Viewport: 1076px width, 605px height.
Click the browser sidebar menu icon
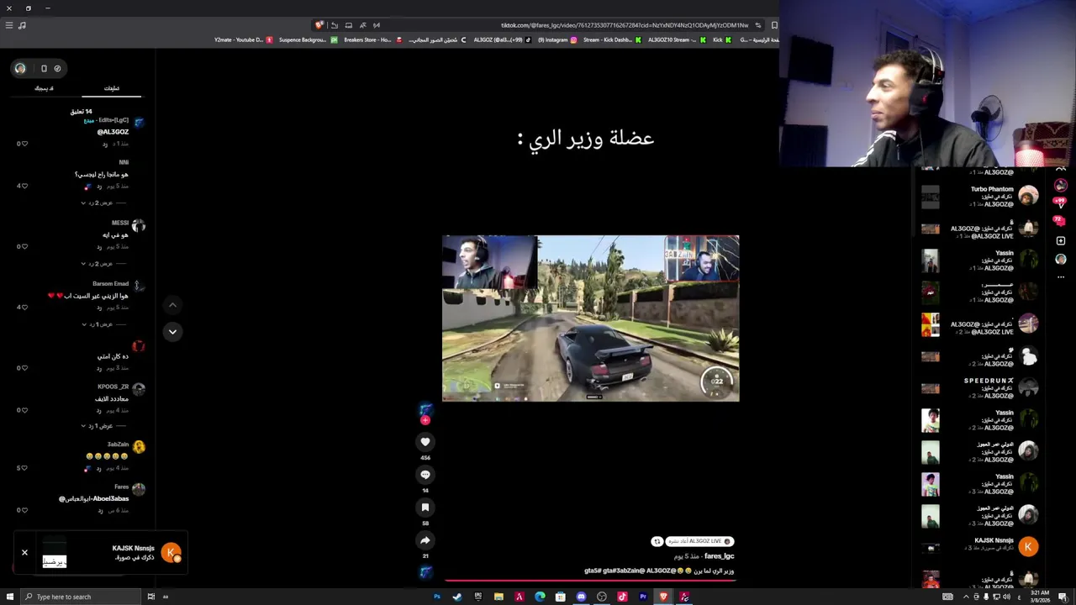(x=9, y=25)
